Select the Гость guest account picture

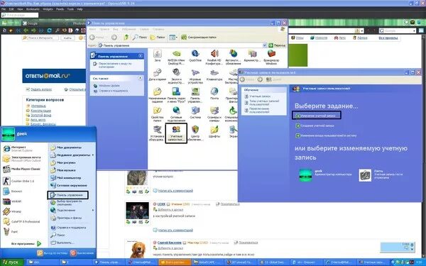click(x=365, y=175)
